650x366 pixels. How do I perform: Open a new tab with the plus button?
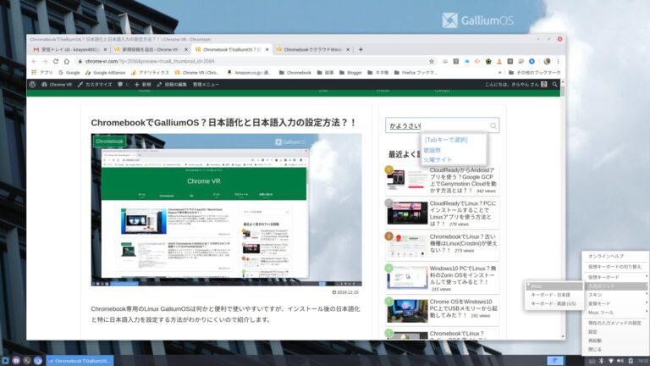tap(361, 49)
